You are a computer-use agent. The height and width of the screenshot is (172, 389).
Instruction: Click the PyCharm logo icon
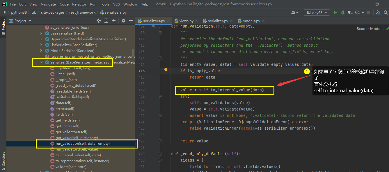click(4, 4)
